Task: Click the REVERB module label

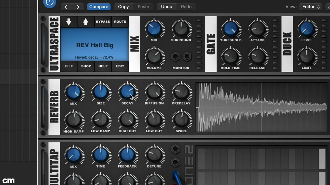Action: coord(54,107)
